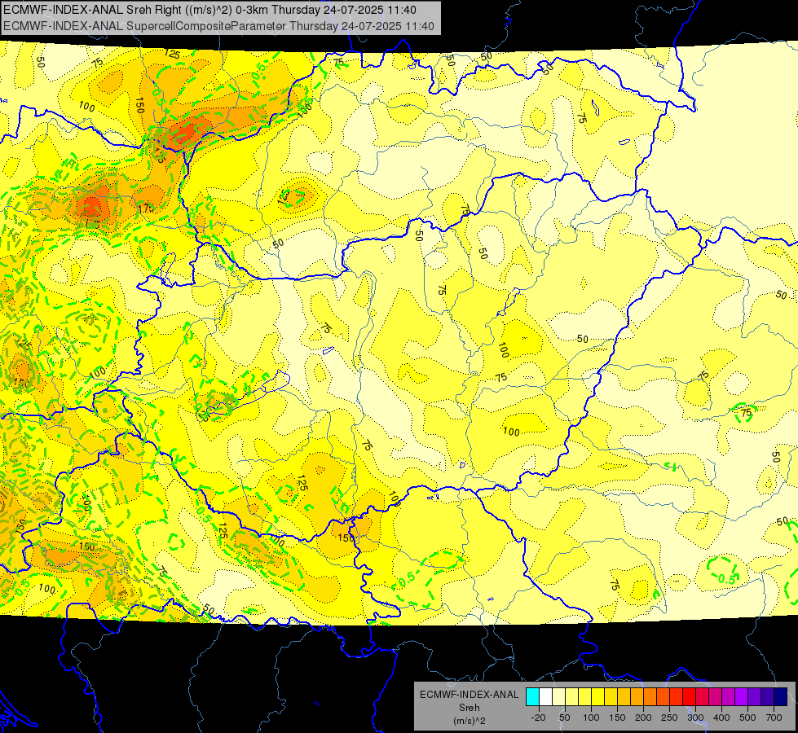Select the '300' legend scale value
The image size is (798, 733).
(x=696, y=718)
